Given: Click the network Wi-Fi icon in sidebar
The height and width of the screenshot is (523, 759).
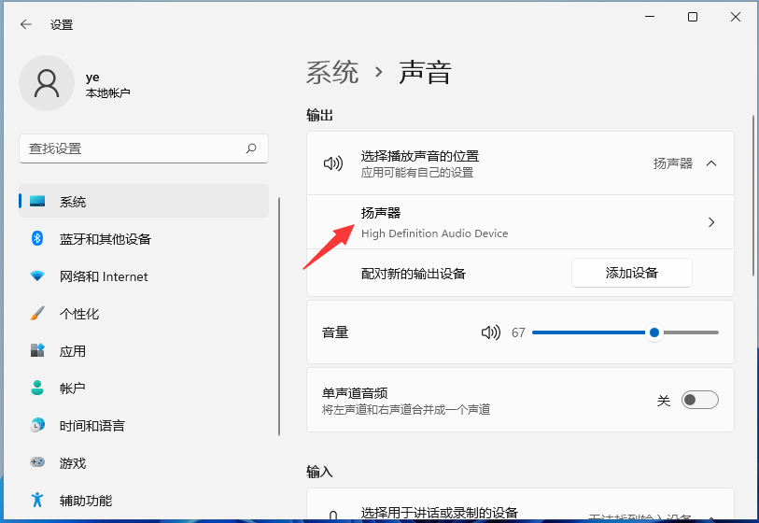Looking at the screenshot, I should tap(37, 276).
